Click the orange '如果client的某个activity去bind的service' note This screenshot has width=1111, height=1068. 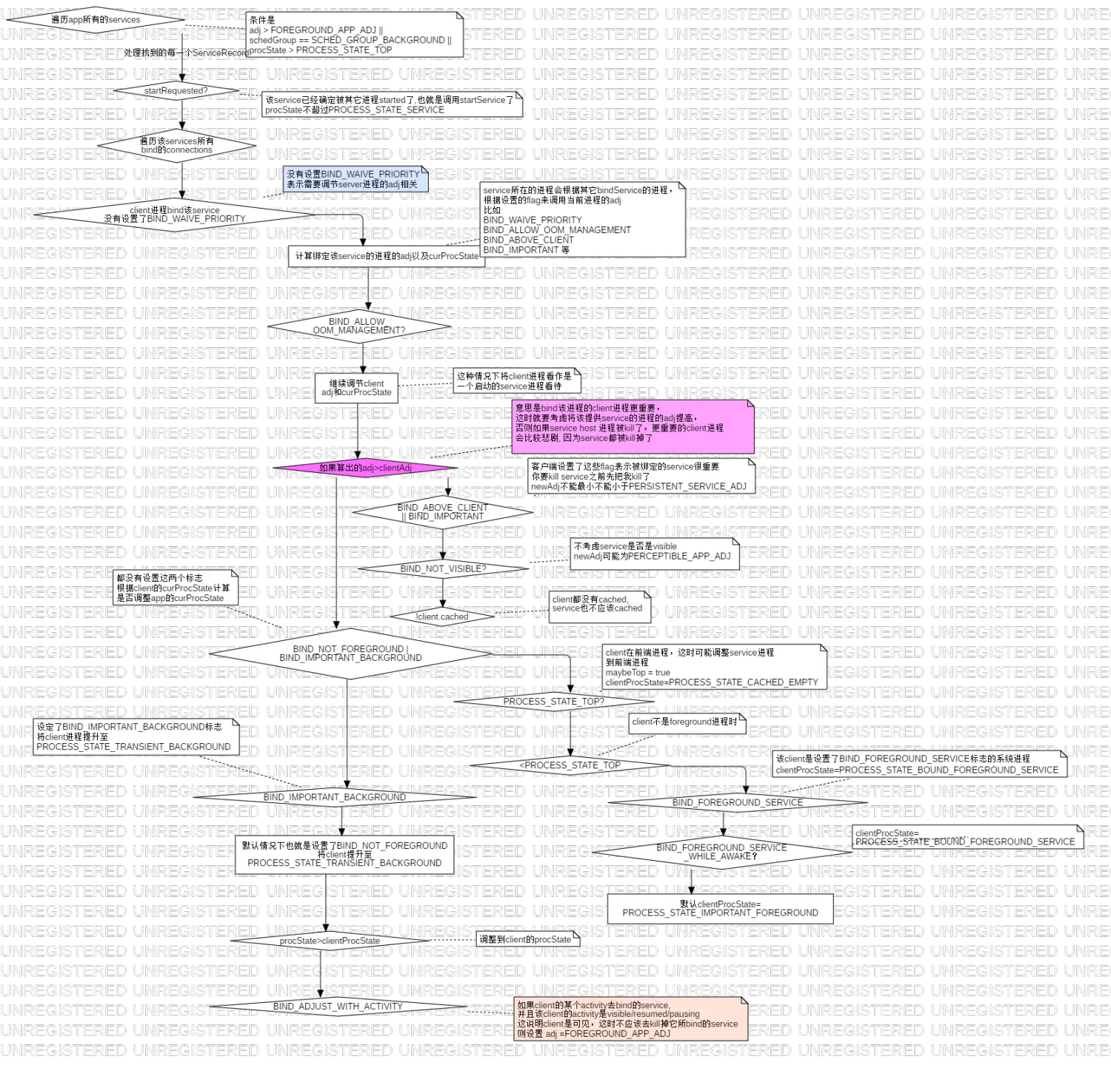pos(631,1019)
